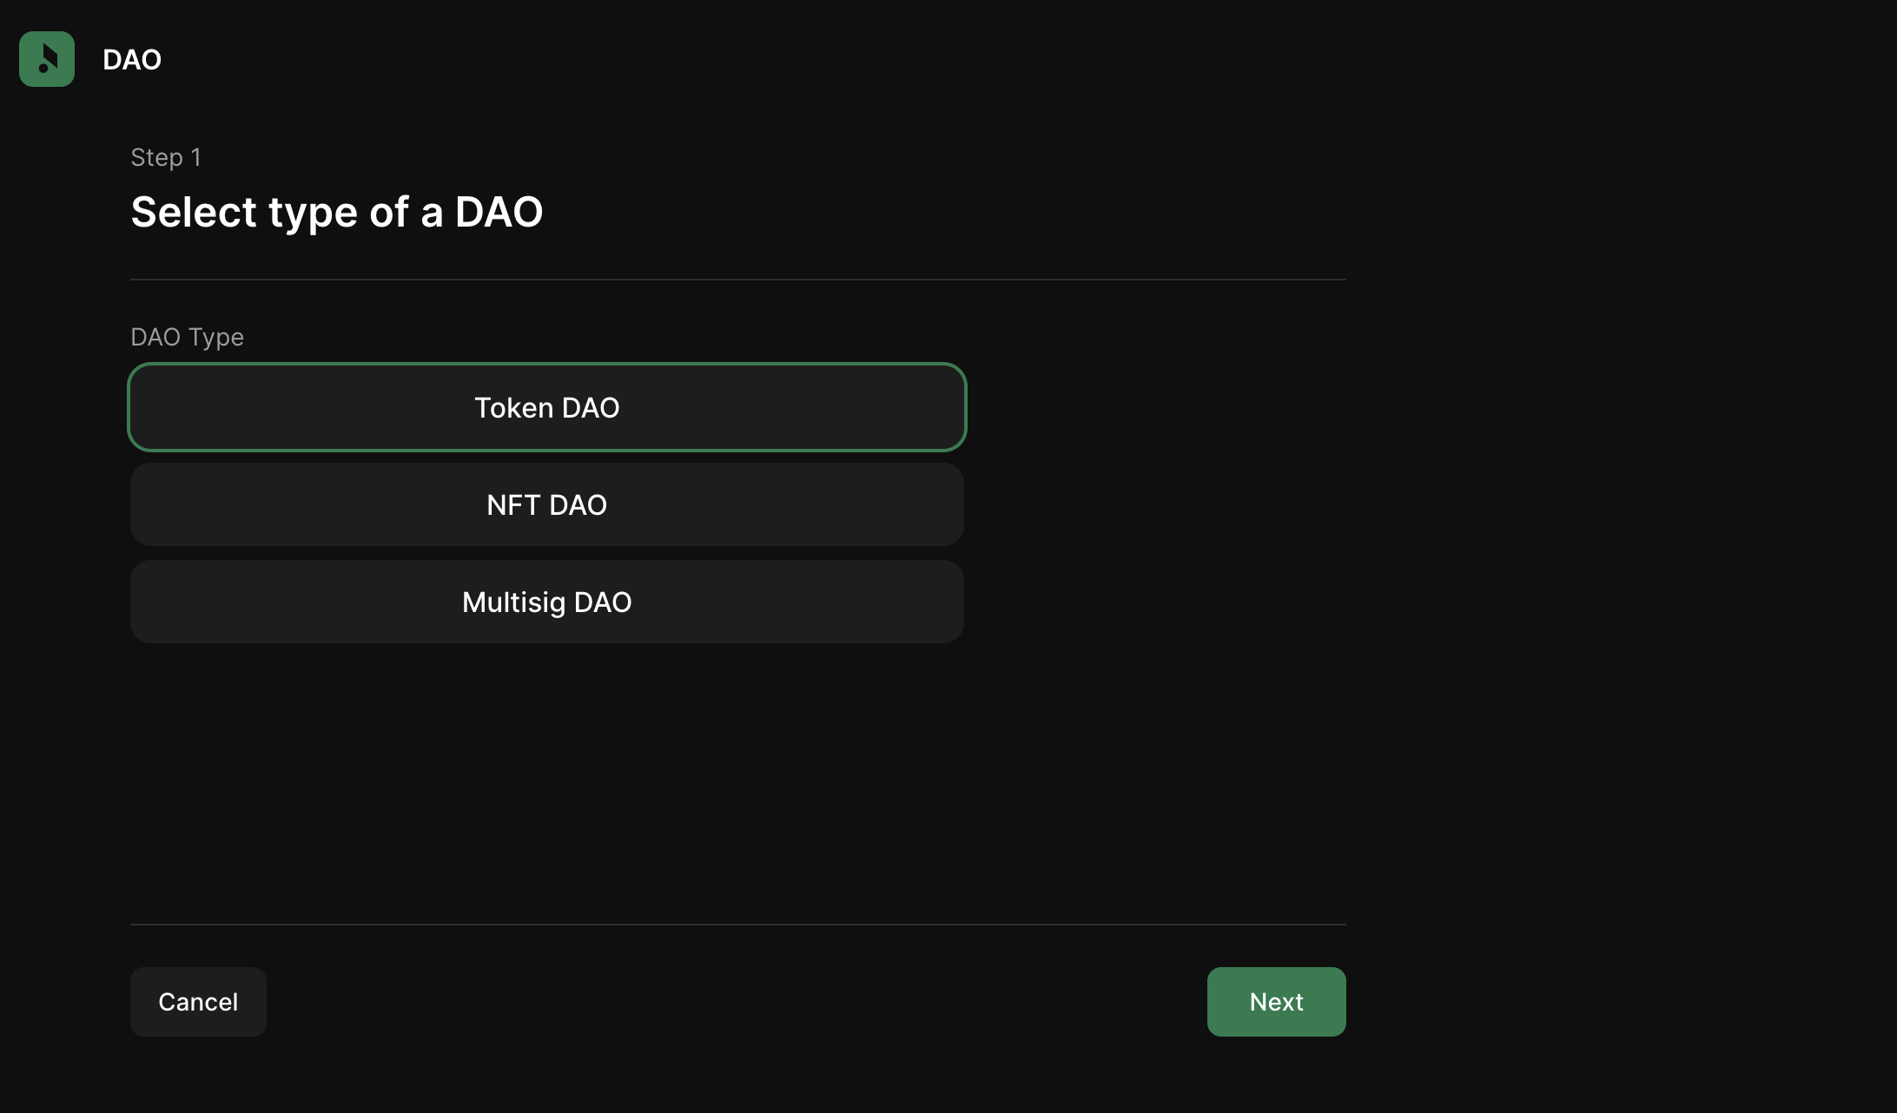Click the green-outlined Token DAO card
Image resolution: width=1897 pixels, height=1113 pixels.
click(x=547, y=407)
